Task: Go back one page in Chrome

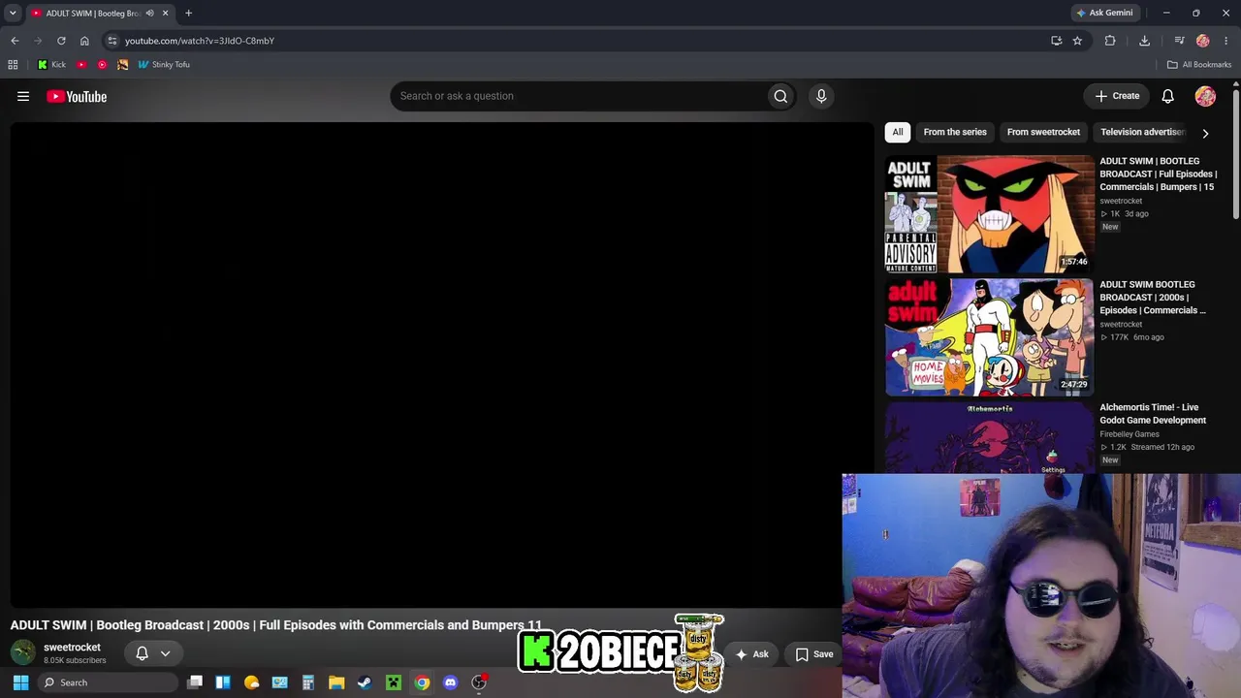Action: [x=15, y=41]
